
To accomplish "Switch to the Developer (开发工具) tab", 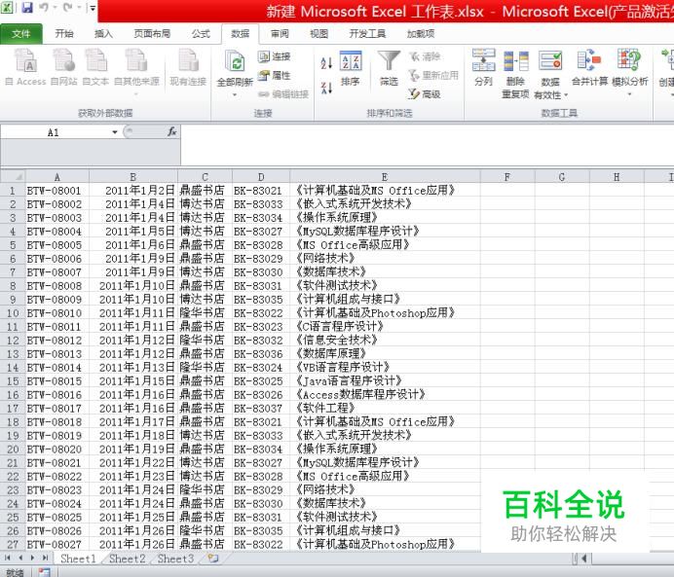I will [367, 33].
